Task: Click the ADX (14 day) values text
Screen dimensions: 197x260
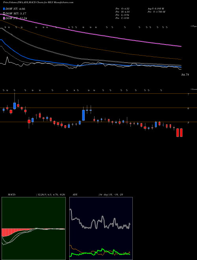Action: coord(110,195)
